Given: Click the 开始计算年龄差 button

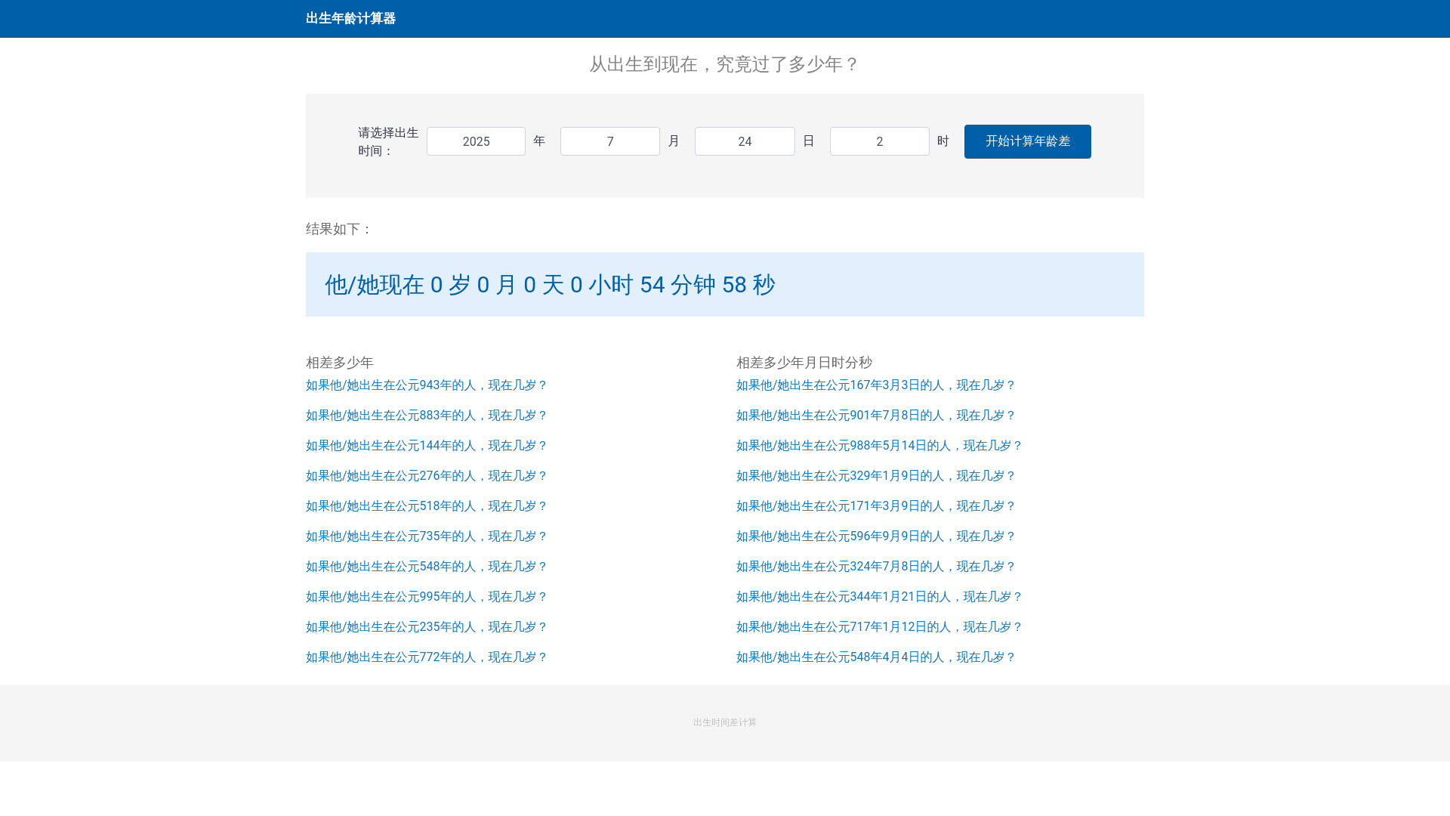Looking at the screenshot, I should [x=1028, y=141].
